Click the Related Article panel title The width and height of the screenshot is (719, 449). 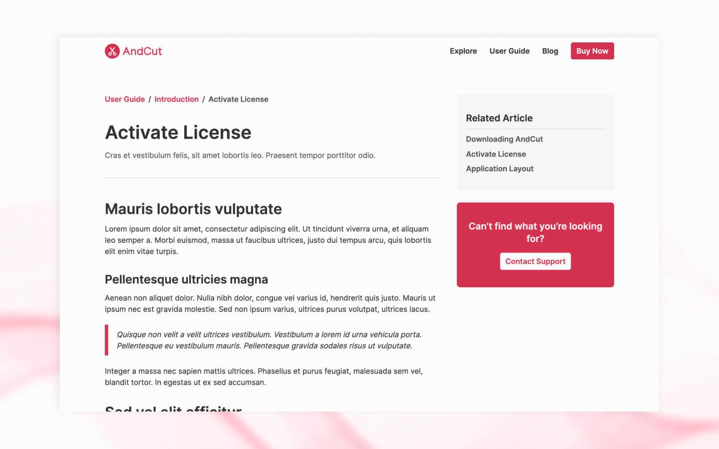(499, 118)
